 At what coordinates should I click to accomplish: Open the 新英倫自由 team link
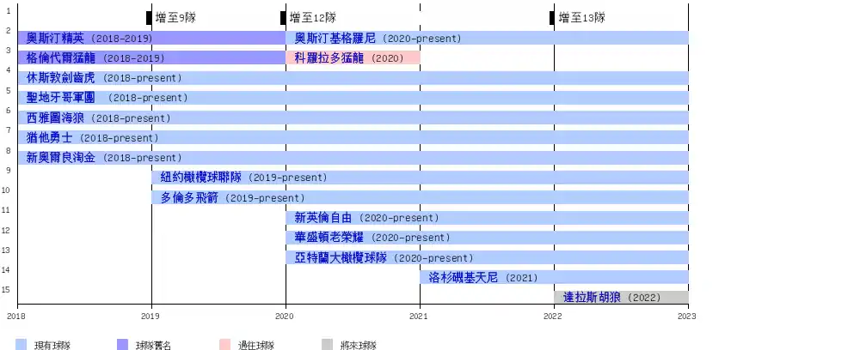click(x=323, y=218)
